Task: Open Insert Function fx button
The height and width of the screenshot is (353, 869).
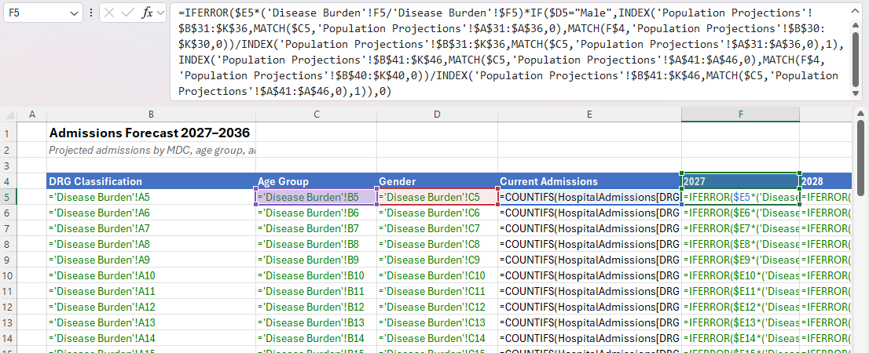Action: pos(147,13)
